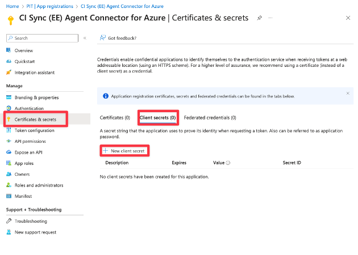Click the Expose an API cloud icon
Screen dimensions: 358x255
pos(9,152)
